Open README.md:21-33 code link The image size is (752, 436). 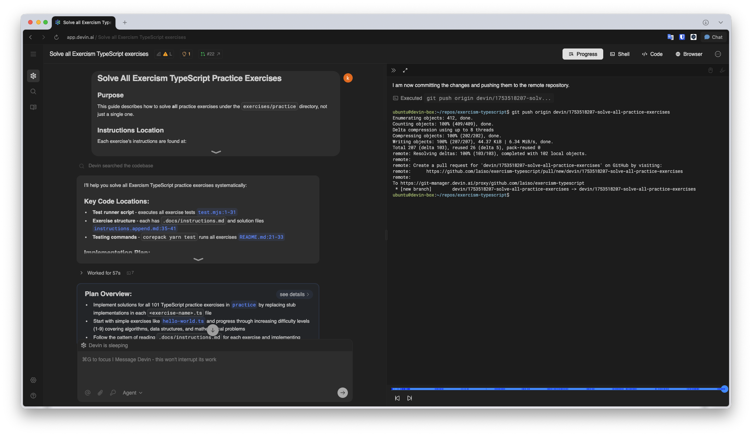[261, 237]
